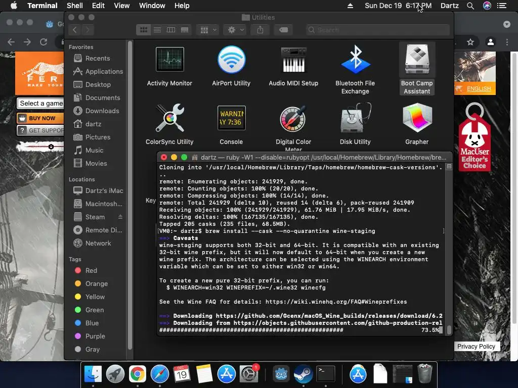Click the Share button in Finder toolbar
518x388 pixels.
coord(261,30)
